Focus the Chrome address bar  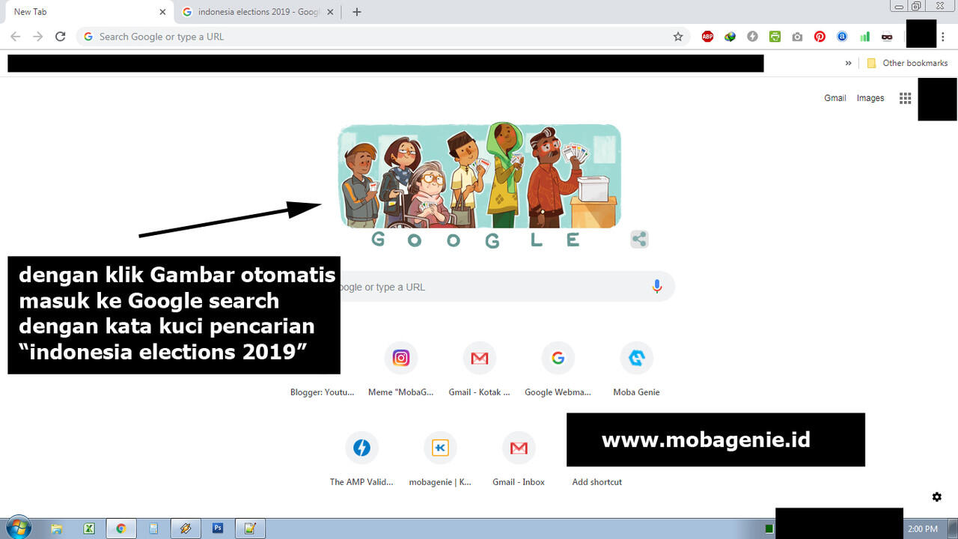(x=382, y=36)
